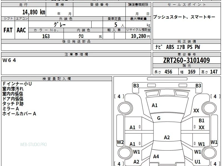Select the FAT shift value
Image resolution: width=222 pixels, height=166 pixels.
(x=8, y=30)
